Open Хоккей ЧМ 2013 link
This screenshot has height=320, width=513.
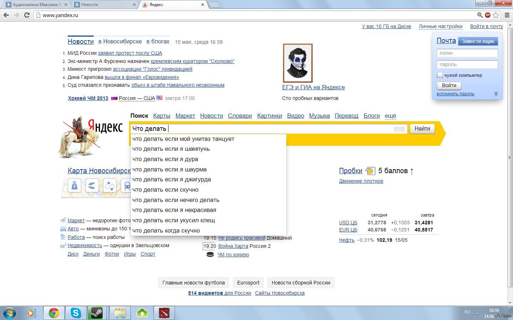tap(88, 98)
